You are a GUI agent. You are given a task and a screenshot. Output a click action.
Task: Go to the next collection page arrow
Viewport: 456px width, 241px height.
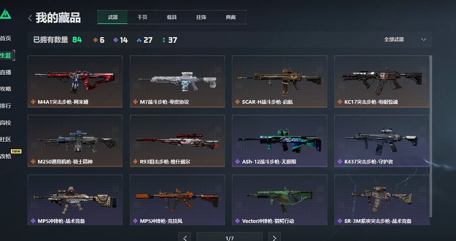tap(274, 237)
